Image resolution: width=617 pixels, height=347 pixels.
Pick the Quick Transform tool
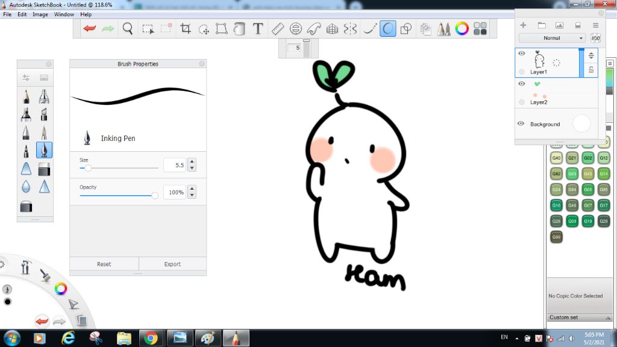(x=204, y=29)
